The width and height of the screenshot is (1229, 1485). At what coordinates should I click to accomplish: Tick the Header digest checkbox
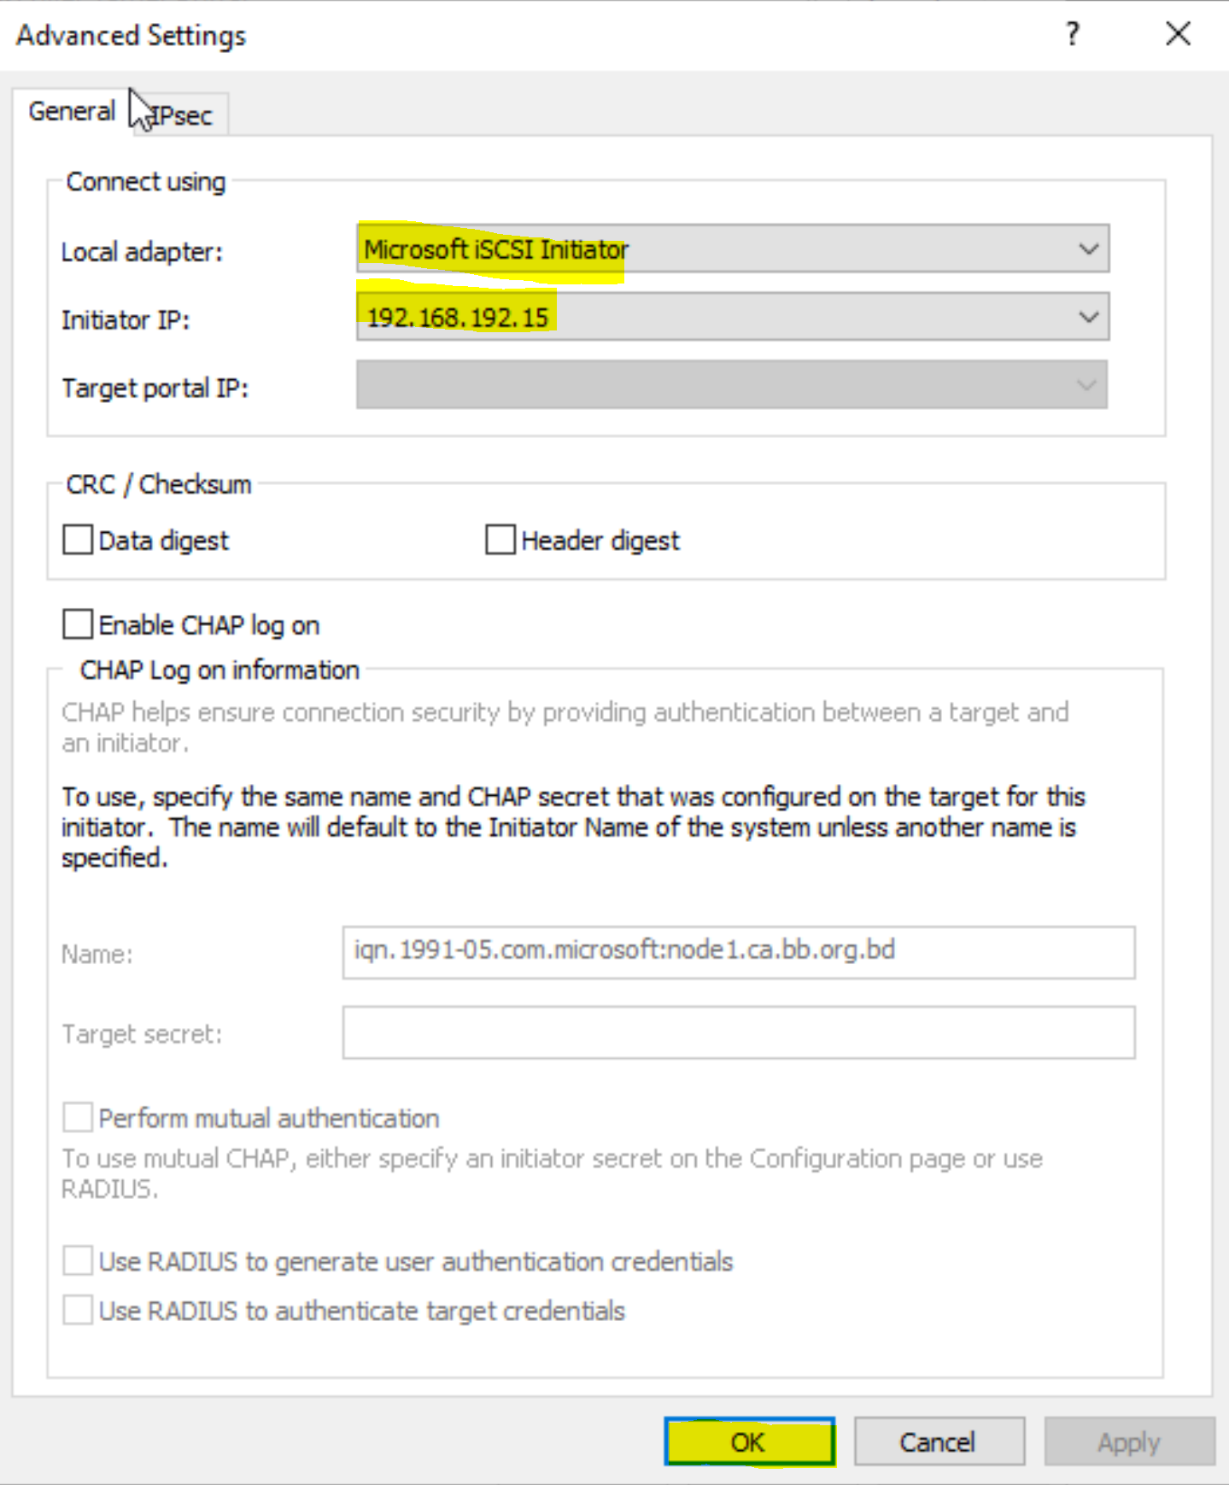[x=500, y=541]
